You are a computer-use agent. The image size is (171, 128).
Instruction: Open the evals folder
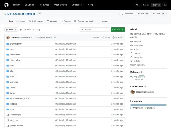tap(12, 77)
